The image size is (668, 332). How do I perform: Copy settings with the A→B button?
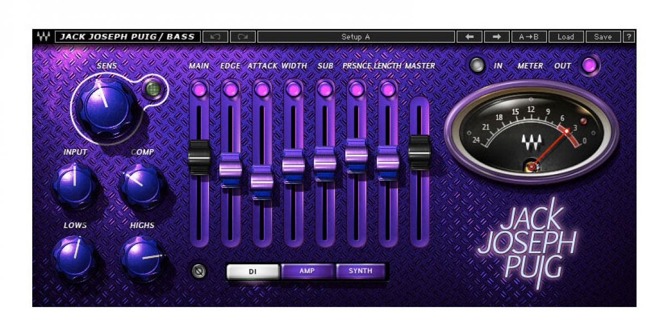click(x=529, y=37)
